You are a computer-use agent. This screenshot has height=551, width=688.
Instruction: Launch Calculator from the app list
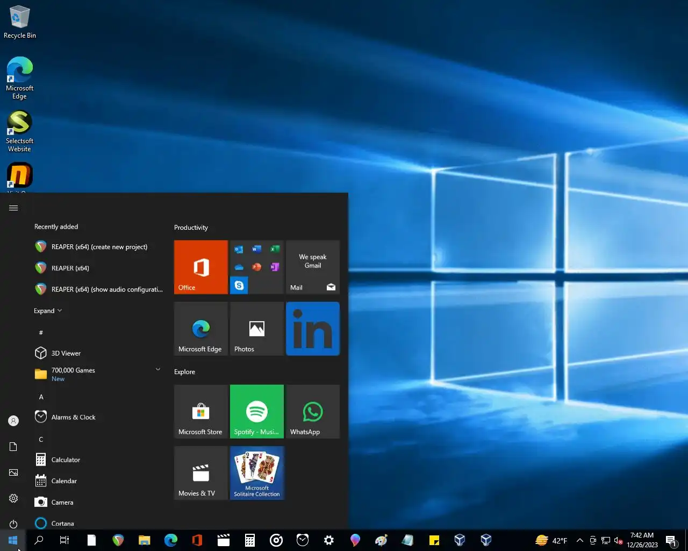(x=98, y=460)
